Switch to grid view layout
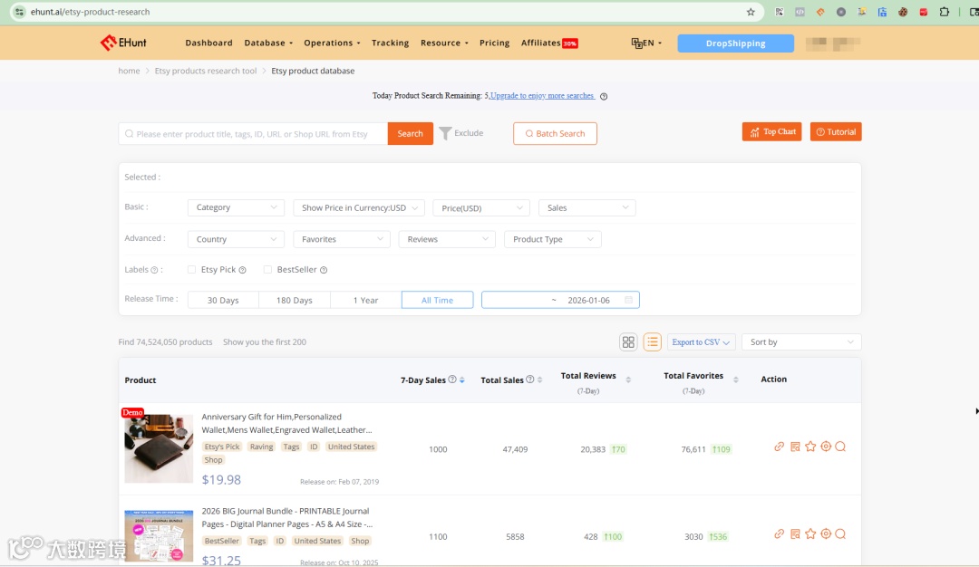 click(x=628, y=341)
